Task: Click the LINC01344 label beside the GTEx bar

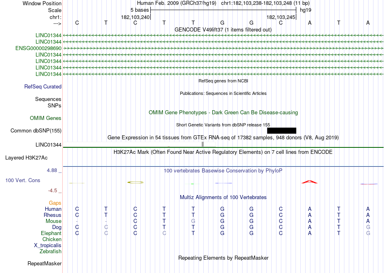Action: coord(49,145)
